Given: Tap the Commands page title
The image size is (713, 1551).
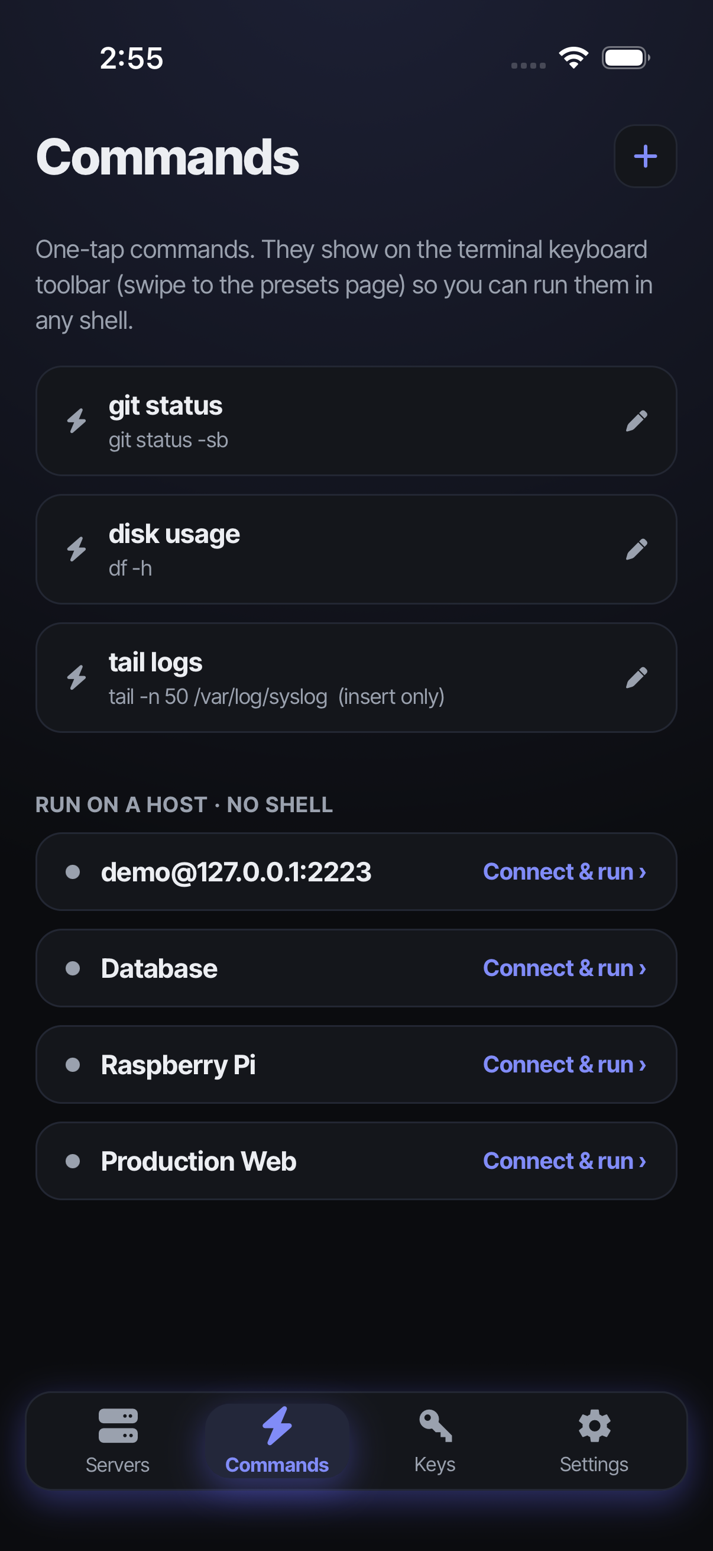Looking at the screenshot, I should (167, 157).
